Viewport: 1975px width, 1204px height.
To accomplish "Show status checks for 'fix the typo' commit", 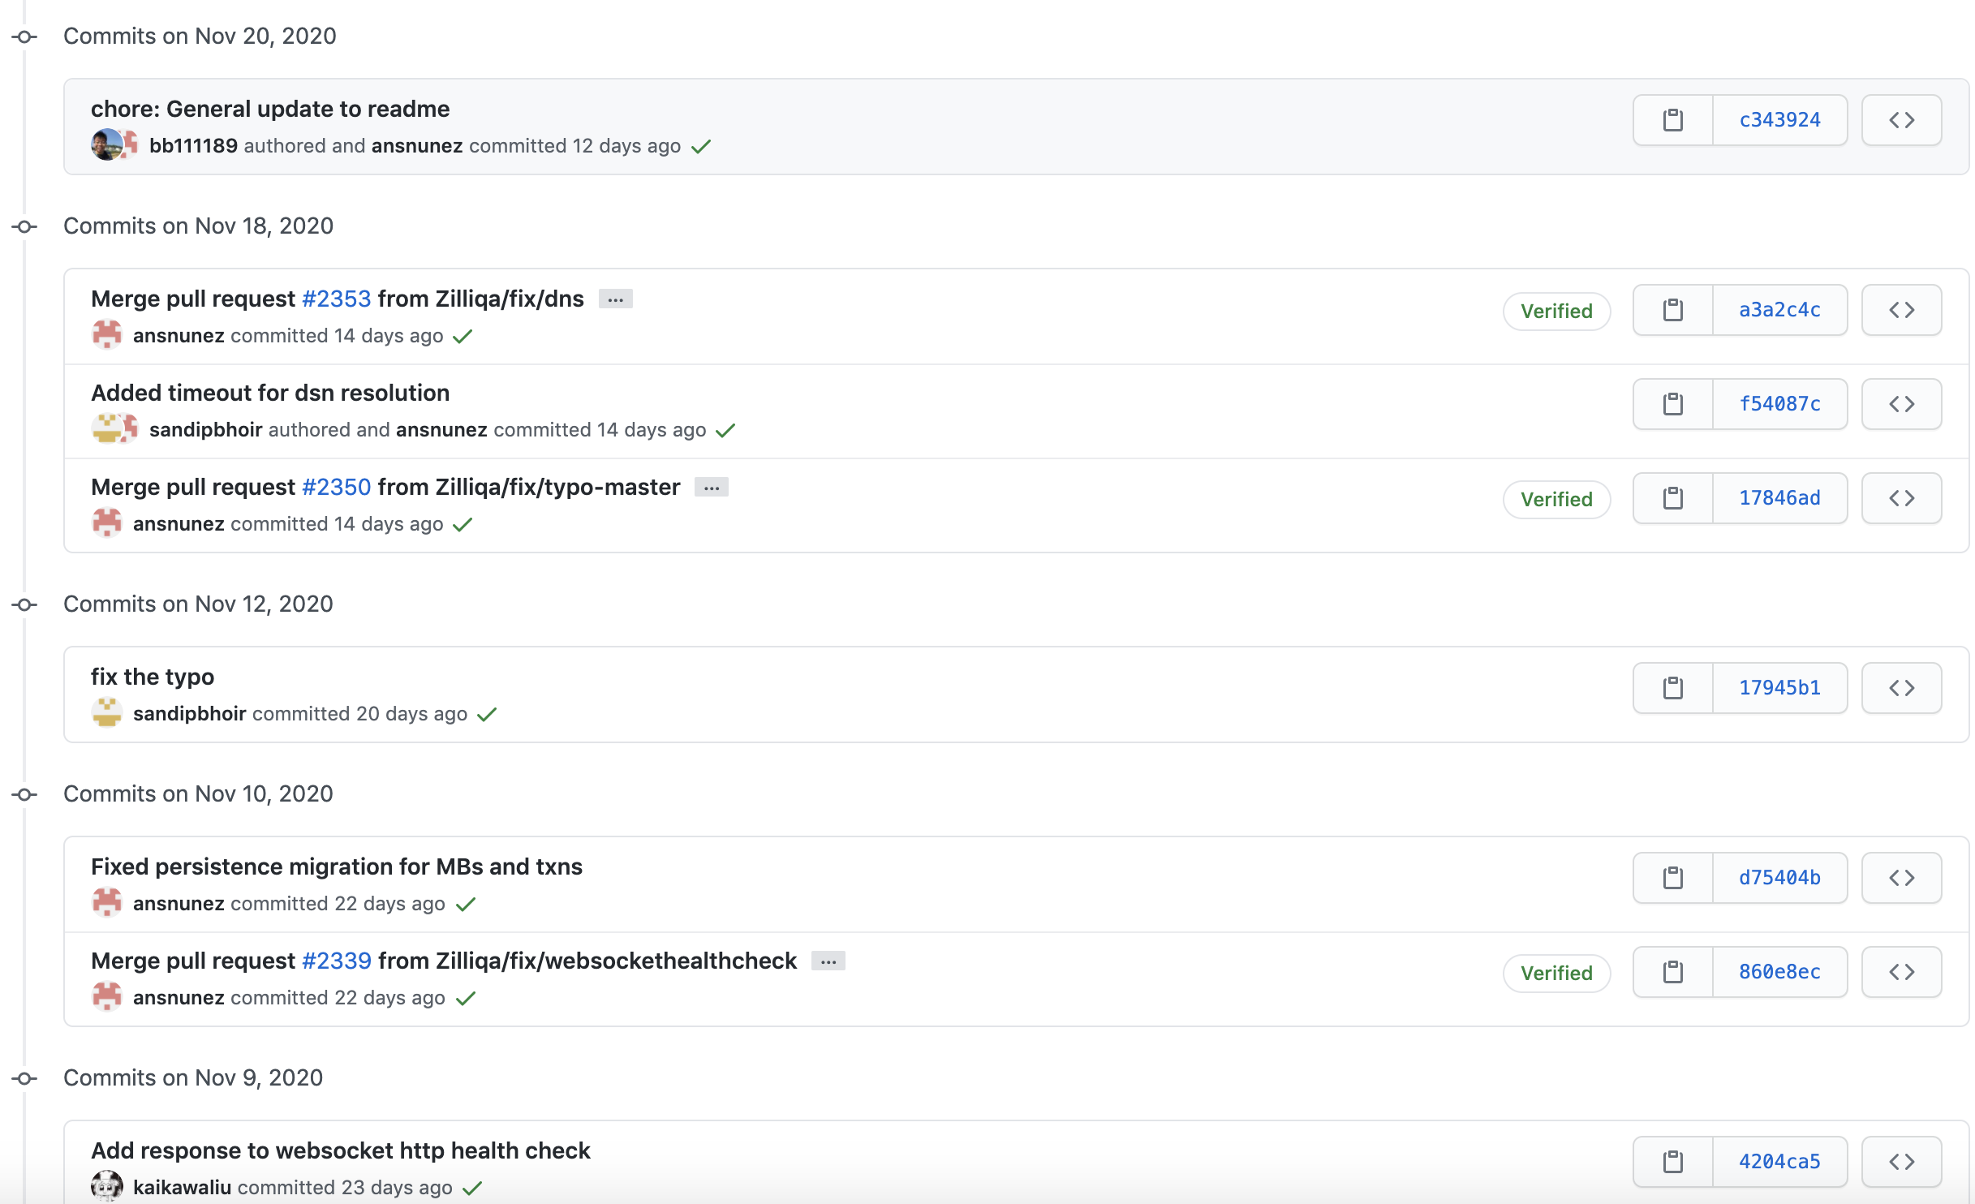I will pyautogui.click(x=487, y=715).
